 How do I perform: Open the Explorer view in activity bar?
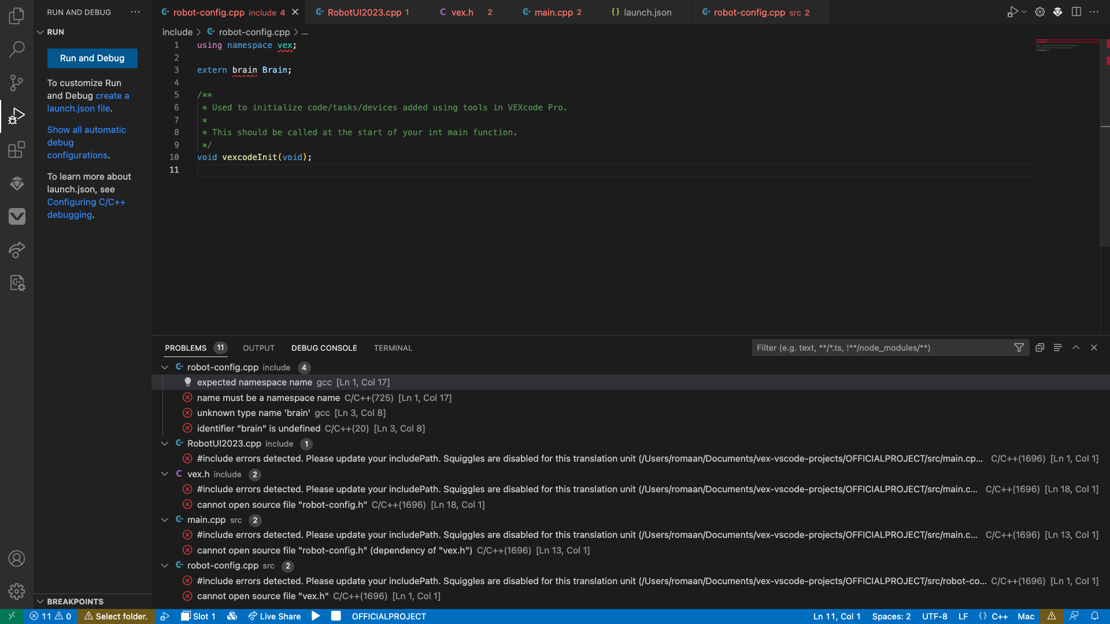click(17, 16)
